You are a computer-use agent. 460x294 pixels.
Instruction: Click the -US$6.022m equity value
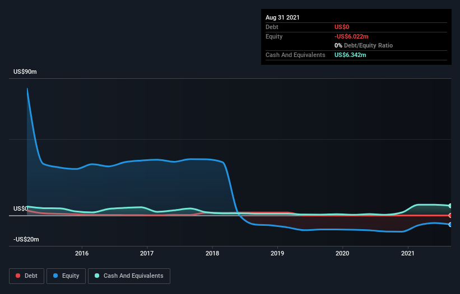pos(351,36)
